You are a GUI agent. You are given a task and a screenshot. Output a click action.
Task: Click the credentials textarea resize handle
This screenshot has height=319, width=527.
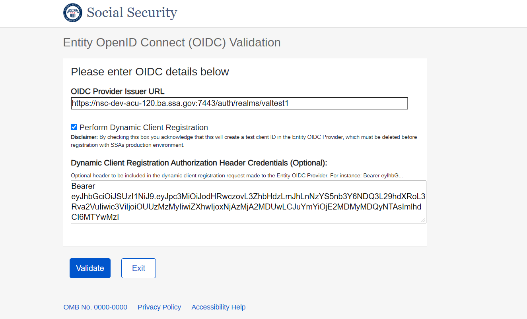click(423, 220)
